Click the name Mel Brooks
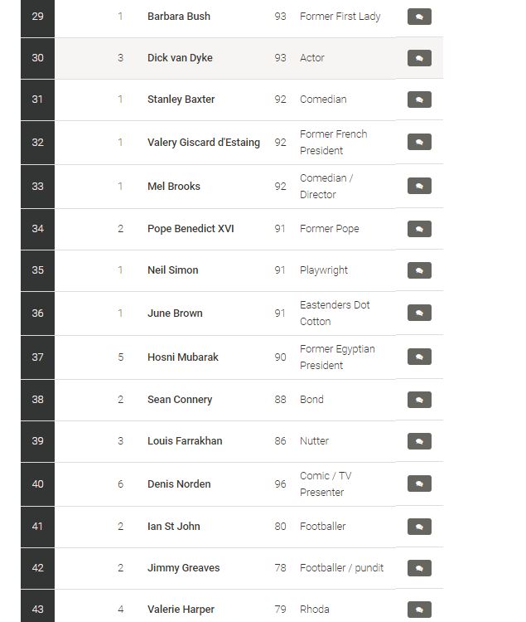 174,187
